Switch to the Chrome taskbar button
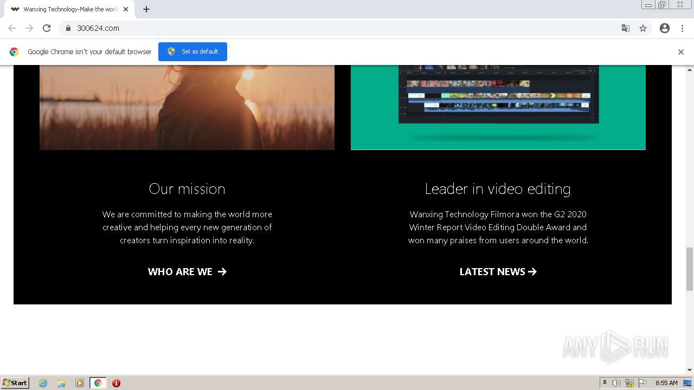694x390 pixels. (98, 383)
